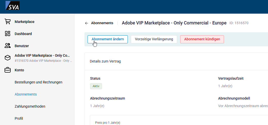Open Bestellungen und Rechnungen
268x125 pixels.
point(38,82)
